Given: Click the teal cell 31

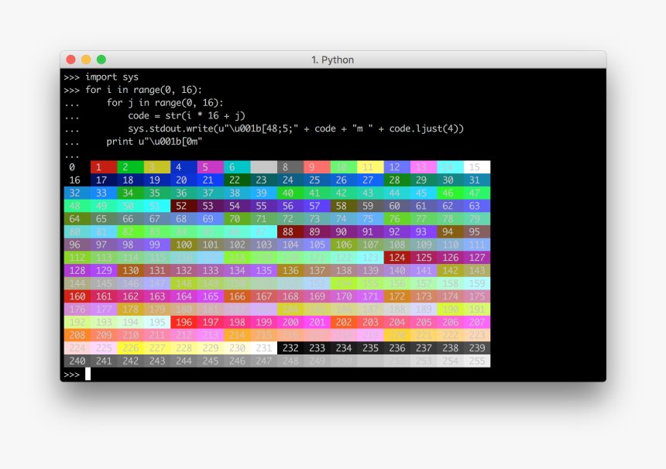Looking at the screenshot, I should (477, 180).
